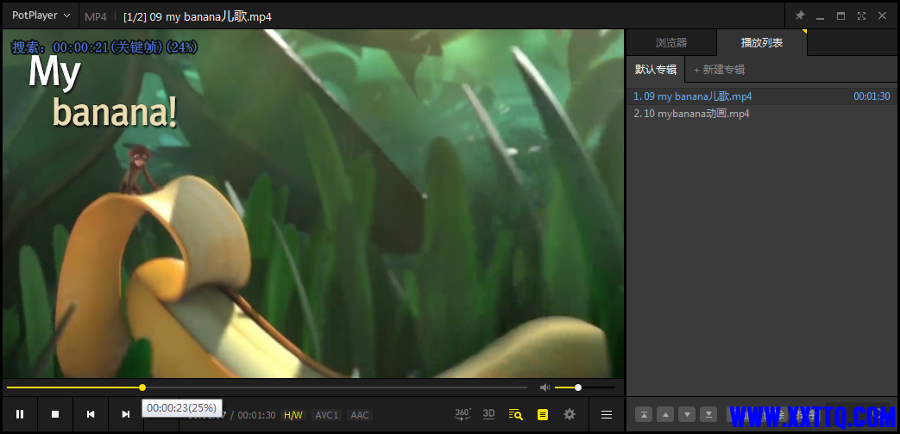Click the video display area
This screenshot has height=434, width=900.
[x=313, y=203]
